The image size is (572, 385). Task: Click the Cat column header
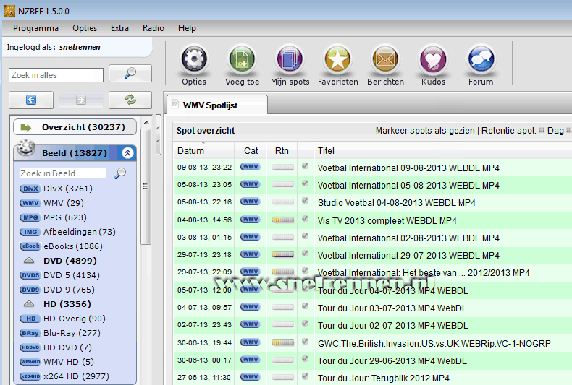251,151
